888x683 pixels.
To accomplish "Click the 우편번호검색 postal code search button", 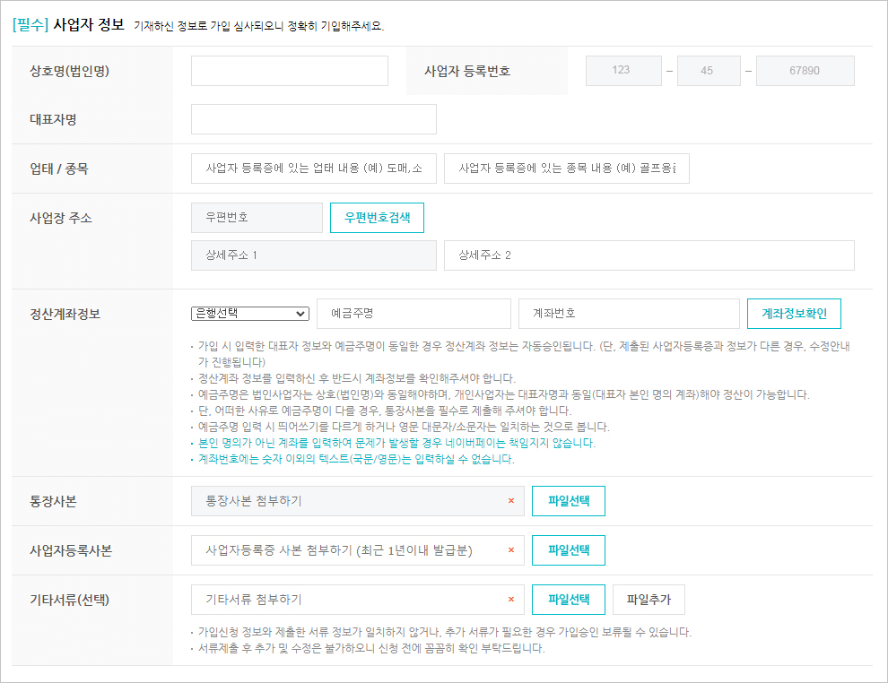I will click(378, 217).
